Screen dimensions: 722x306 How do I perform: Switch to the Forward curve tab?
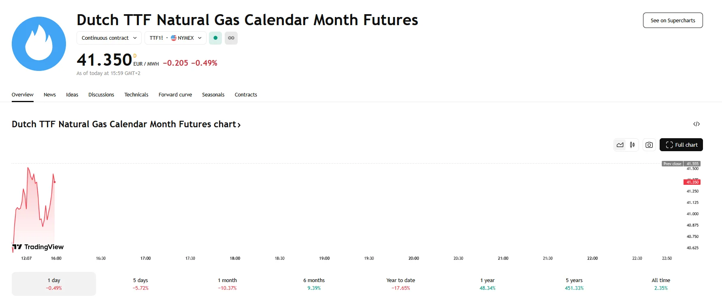[175, 95]
